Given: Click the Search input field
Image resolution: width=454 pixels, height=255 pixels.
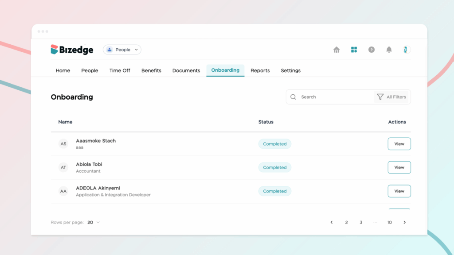Looking at the screenshot, I should pos(335,97).
